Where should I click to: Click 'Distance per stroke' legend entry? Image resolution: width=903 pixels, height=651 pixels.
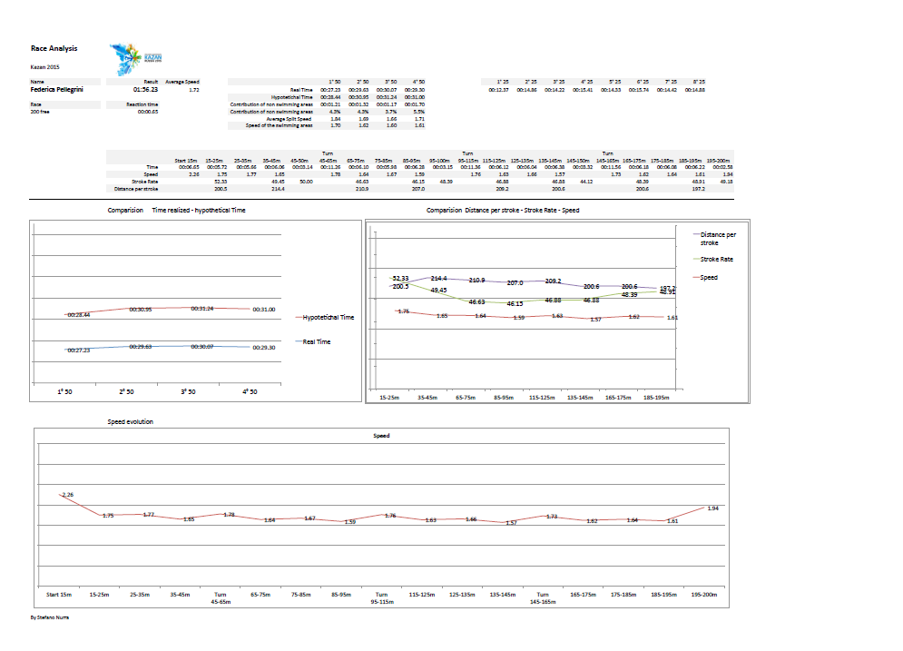coord(714,239)
